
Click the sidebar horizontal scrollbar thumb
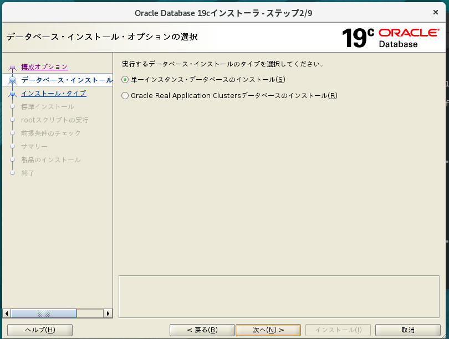tap(44, 314)
